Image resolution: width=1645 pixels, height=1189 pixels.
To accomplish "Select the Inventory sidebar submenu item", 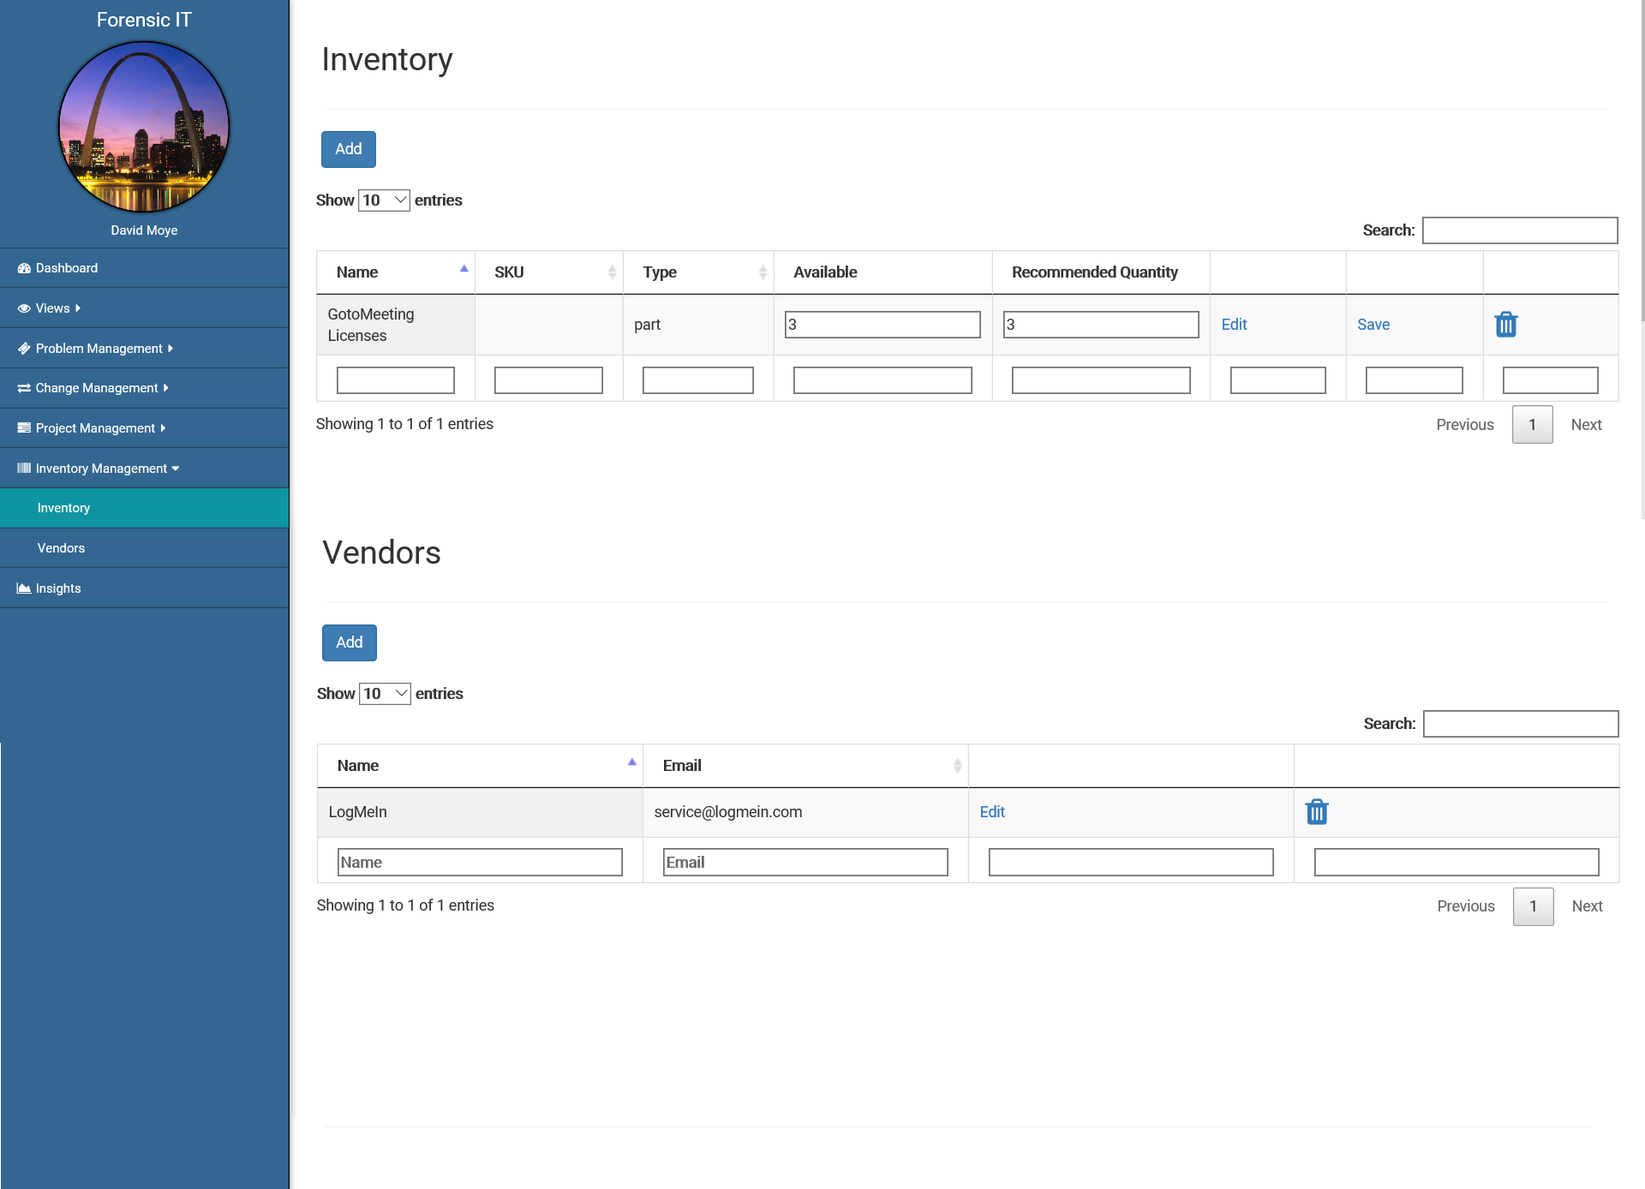I will pyautogui.click(x=63, y=508).
